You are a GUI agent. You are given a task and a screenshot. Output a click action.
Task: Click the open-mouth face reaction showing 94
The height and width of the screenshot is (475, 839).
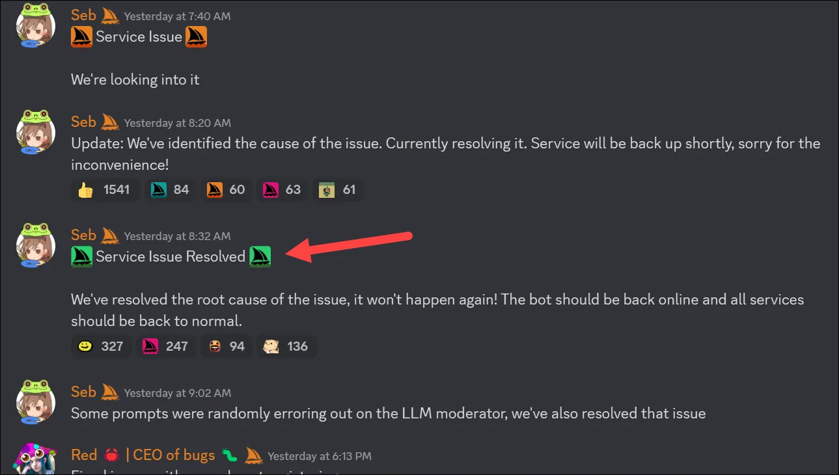227,346
